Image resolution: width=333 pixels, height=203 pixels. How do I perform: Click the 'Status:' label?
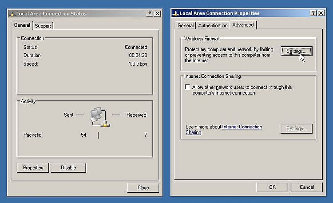pos(30,47)
